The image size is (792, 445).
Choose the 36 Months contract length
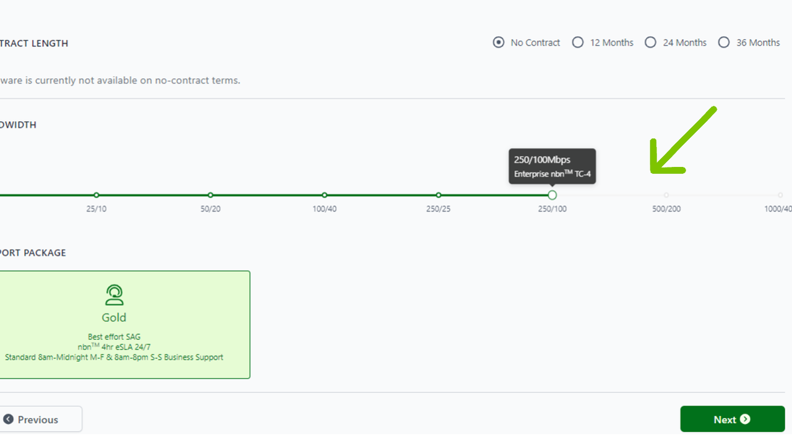click(724, 43)
